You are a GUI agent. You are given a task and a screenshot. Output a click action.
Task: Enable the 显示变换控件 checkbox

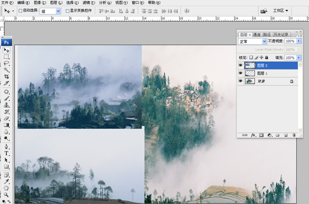pyautogui.click(x=67, y=11)
